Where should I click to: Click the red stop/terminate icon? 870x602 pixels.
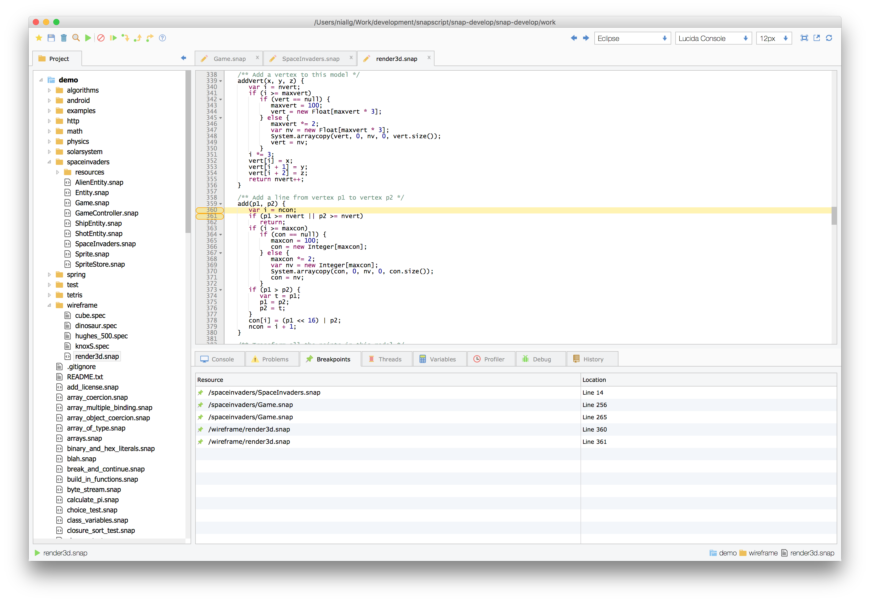click(101, 38)
